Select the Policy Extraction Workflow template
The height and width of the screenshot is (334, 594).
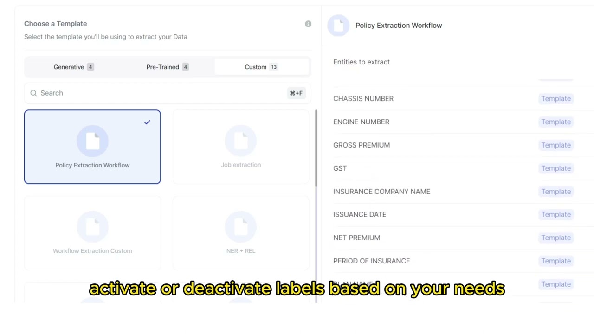point(92,147)
